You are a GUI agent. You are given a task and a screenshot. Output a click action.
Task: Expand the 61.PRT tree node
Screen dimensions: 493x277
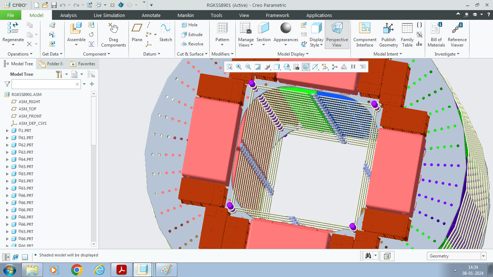[7, 138]
